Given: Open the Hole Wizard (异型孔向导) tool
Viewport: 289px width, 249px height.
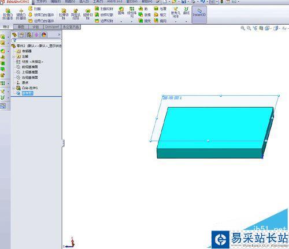Looking at the screenshot, I should 76,14.
